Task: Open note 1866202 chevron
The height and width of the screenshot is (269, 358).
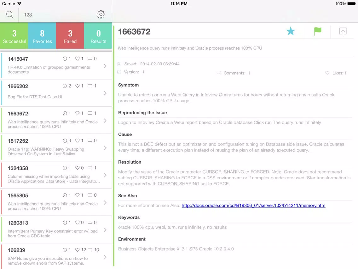Action: point(105,93)
